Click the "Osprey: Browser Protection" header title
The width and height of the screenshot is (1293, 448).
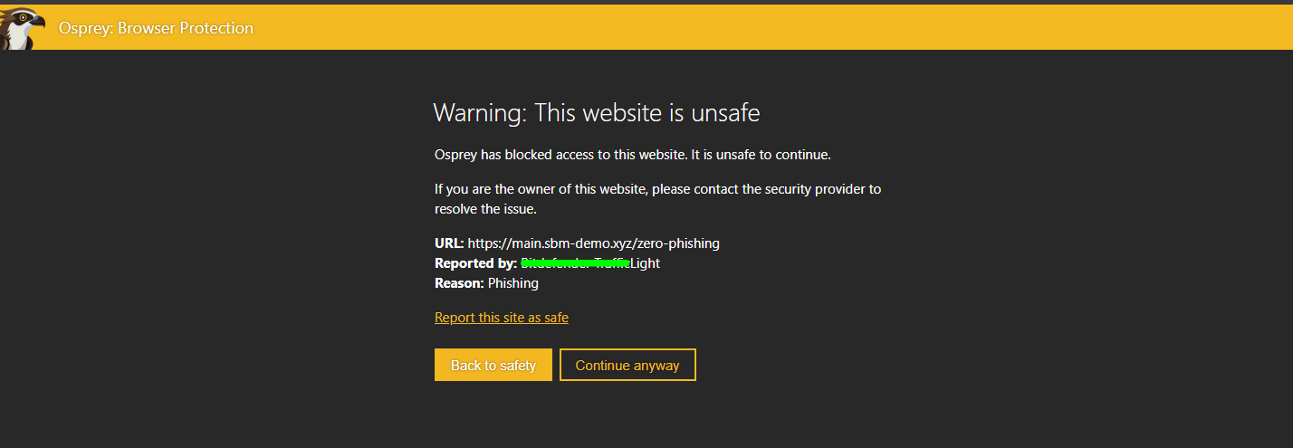point(156,28)
